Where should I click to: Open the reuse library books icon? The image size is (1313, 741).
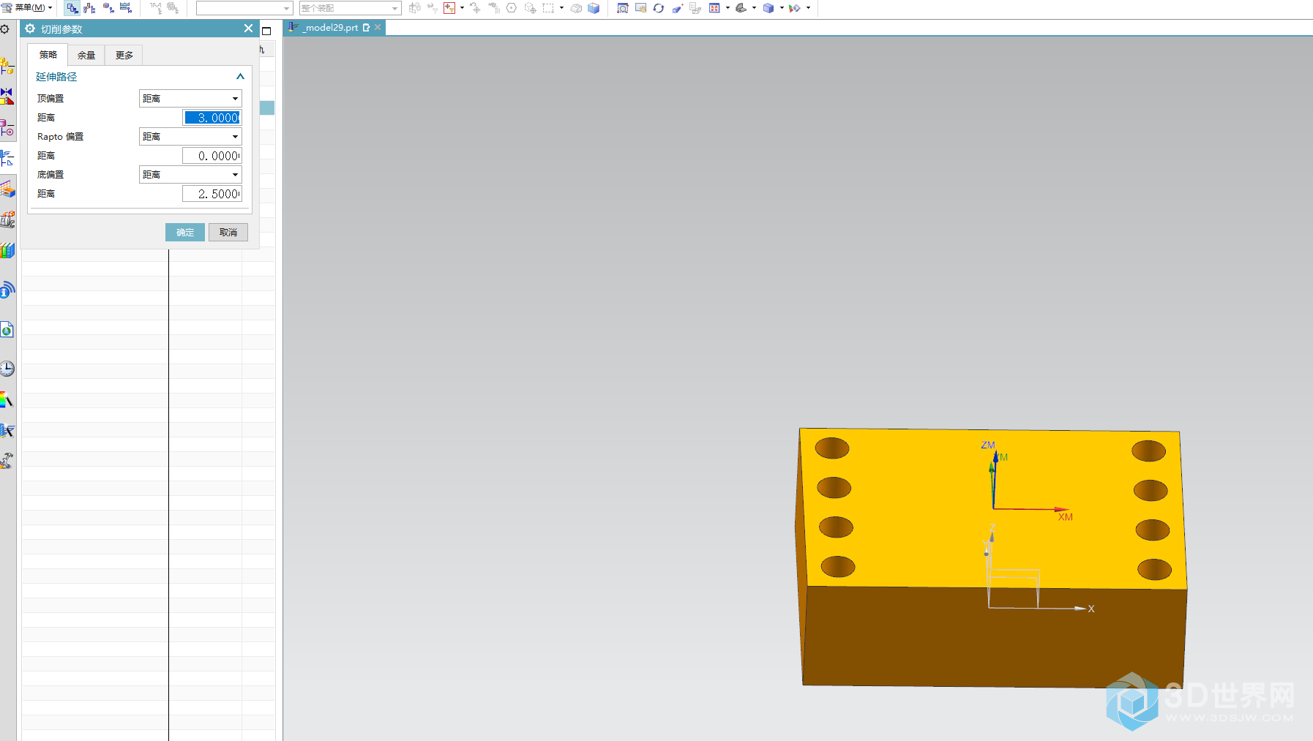[x=7, y=250]
